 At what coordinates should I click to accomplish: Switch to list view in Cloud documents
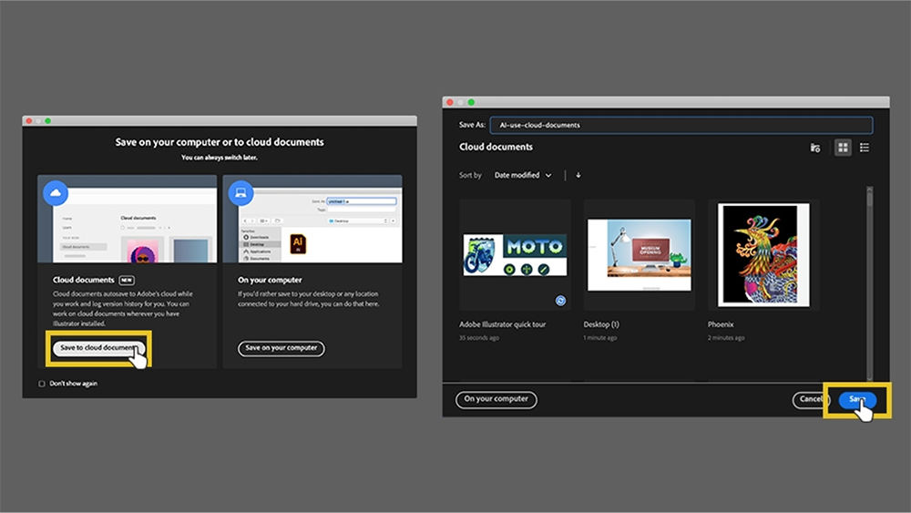point(865,148)
